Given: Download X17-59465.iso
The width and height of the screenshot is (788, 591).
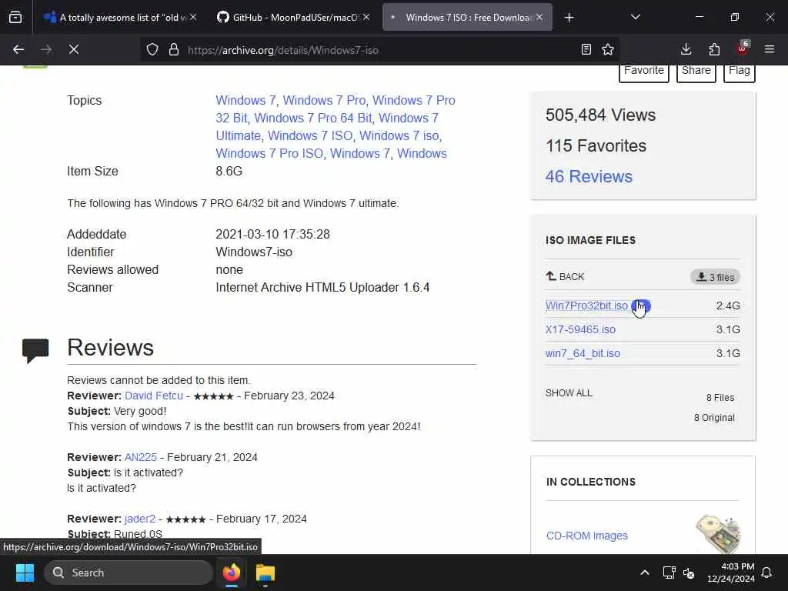Looking at the screenshot, I should click(580, 329).
